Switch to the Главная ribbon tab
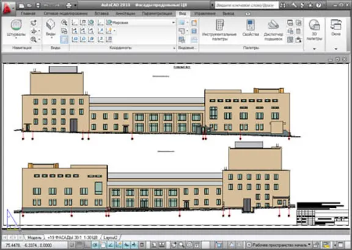 coord(28,13)
